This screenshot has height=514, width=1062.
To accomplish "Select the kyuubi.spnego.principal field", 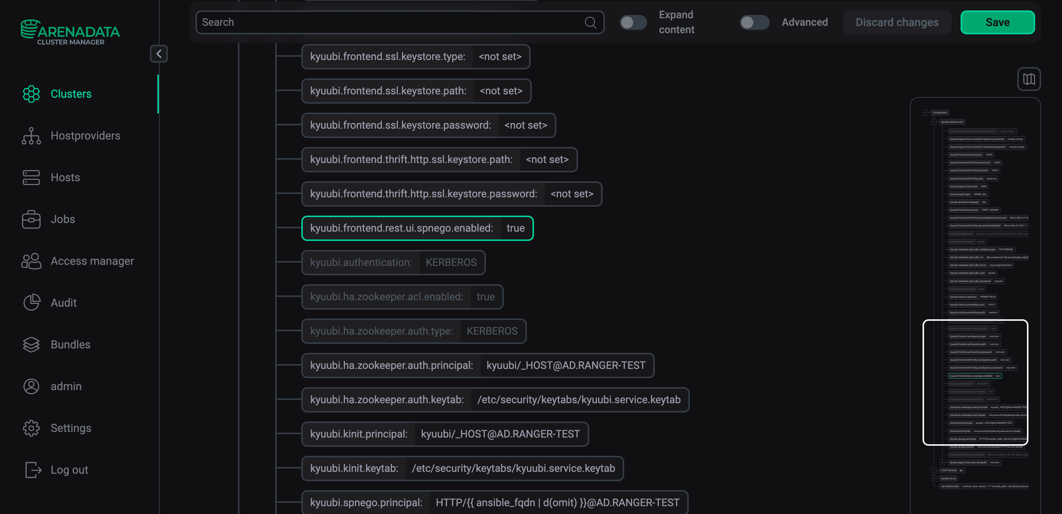I will 495,502.
